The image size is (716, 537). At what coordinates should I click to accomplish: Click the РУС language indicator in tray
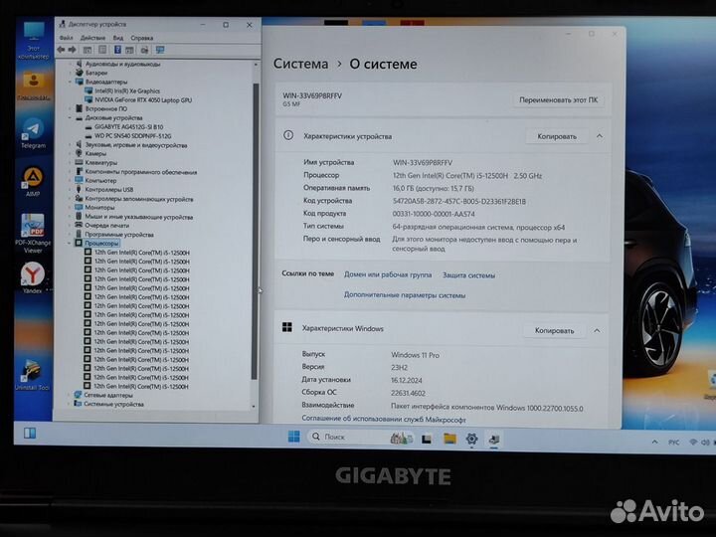(x=673, y=442)
